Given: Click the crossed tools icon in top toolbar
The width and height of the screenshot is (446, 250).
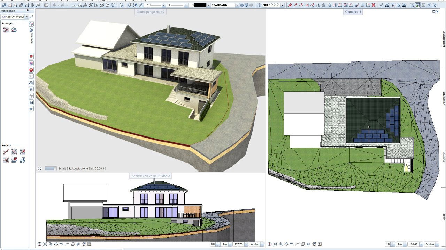Looking at the screenshot, I should pos(91,5).
